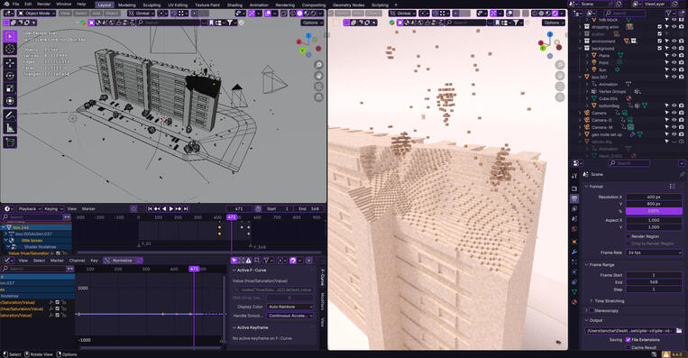Open the Frame Rate 24 fps dropdown
Image resolution: width=688 pixels, height=358 pixels.
click(x=654, y=252)
